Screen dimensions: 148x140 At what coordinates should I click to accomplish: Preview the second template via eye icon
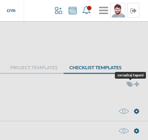pyautogui.click(x=124, y=131)
